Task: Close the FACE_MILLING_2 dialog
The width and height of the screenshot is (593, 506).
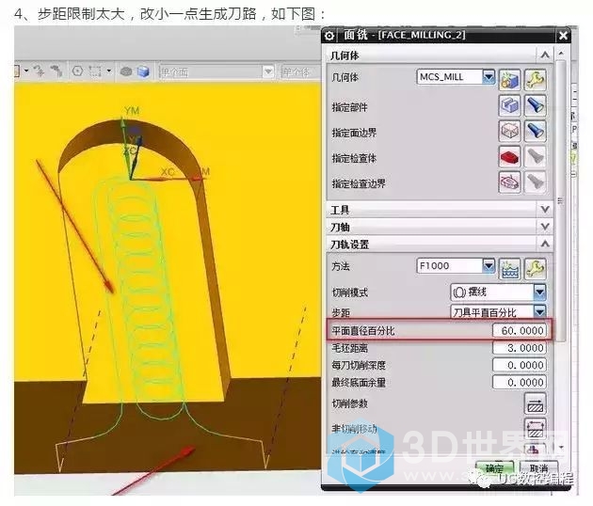Action: point(563,36)
